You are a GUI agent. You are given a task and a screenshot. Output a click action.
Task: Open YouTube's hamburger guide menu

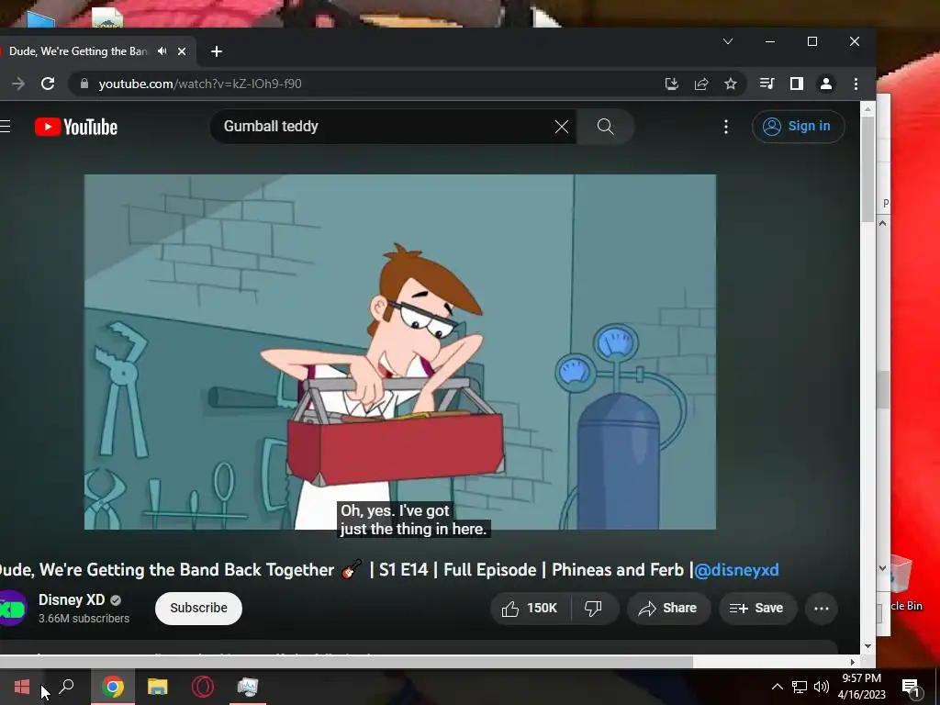click(6, 127)
